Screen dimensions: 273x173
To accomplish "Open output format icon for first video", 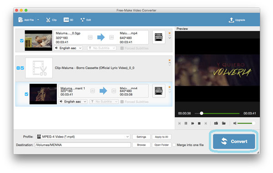I will [159, 37].
